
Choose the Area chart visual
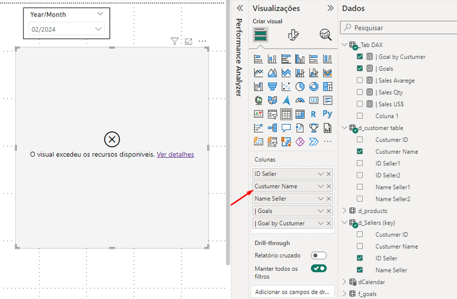[x=272, y=73]
